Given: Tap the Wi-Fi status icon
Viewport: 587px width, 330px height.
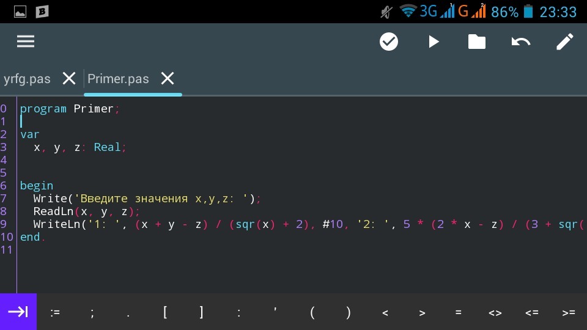Looking at the screenshot, I should pyautogui.click(x=408, y=11).
